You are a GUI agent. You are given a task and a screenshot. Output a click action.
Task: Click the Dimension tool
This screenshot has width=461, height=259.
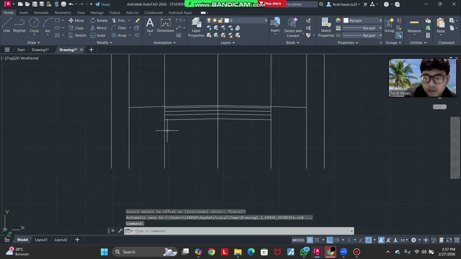pos(165,25)
